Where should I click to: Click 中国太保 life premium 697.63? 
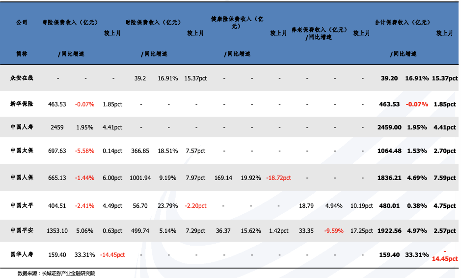57,151
